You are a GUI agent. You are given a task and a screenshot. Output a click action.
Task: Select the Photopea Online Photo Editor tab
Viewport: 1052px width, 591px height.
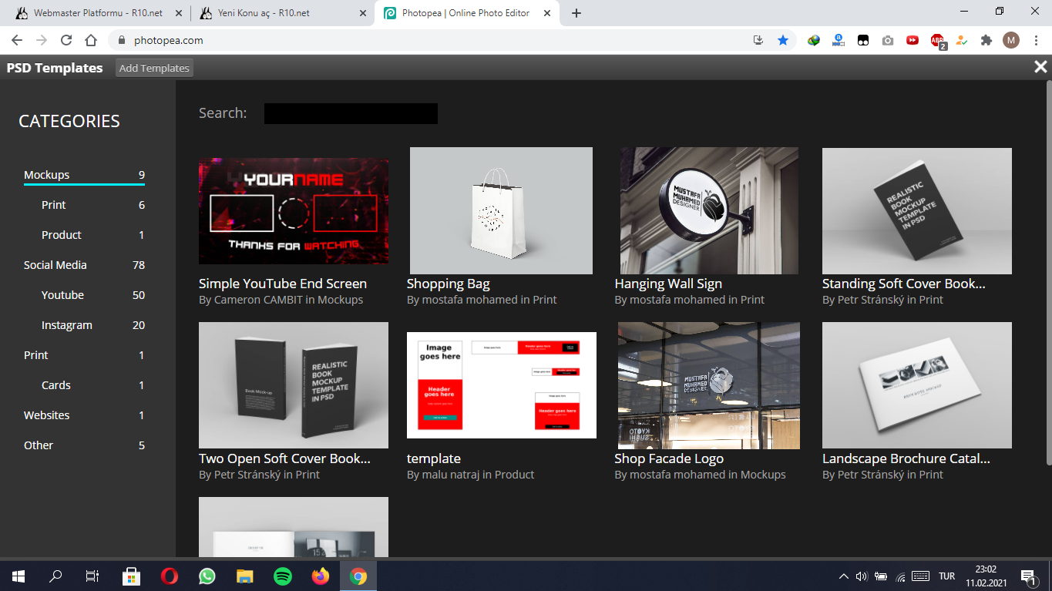[468, 13]
